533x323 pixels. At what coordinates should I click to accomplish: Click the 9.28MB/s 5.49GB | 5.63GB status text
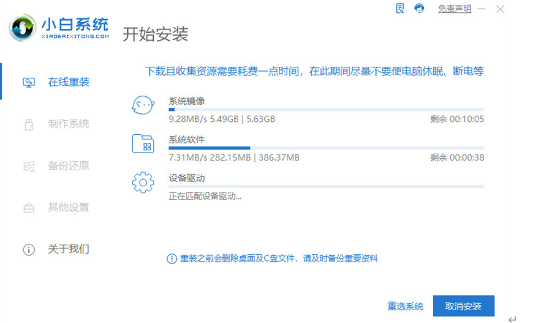point(222,119)
